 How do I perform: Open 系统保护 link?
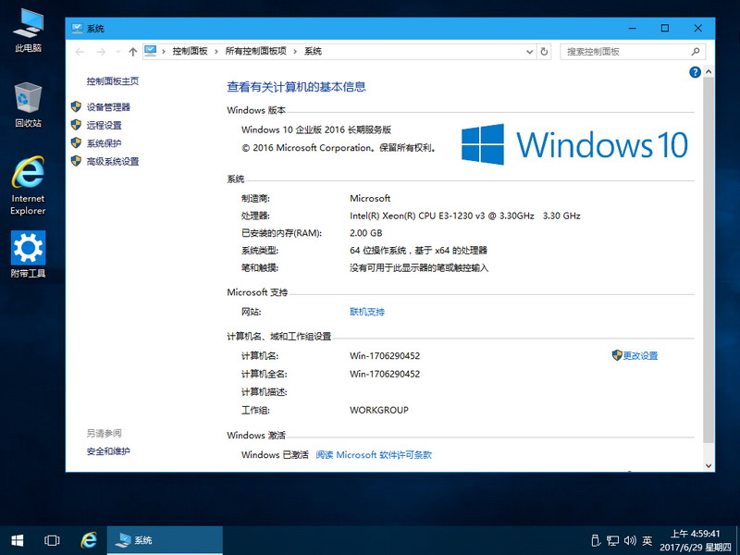tap(104, 143)
